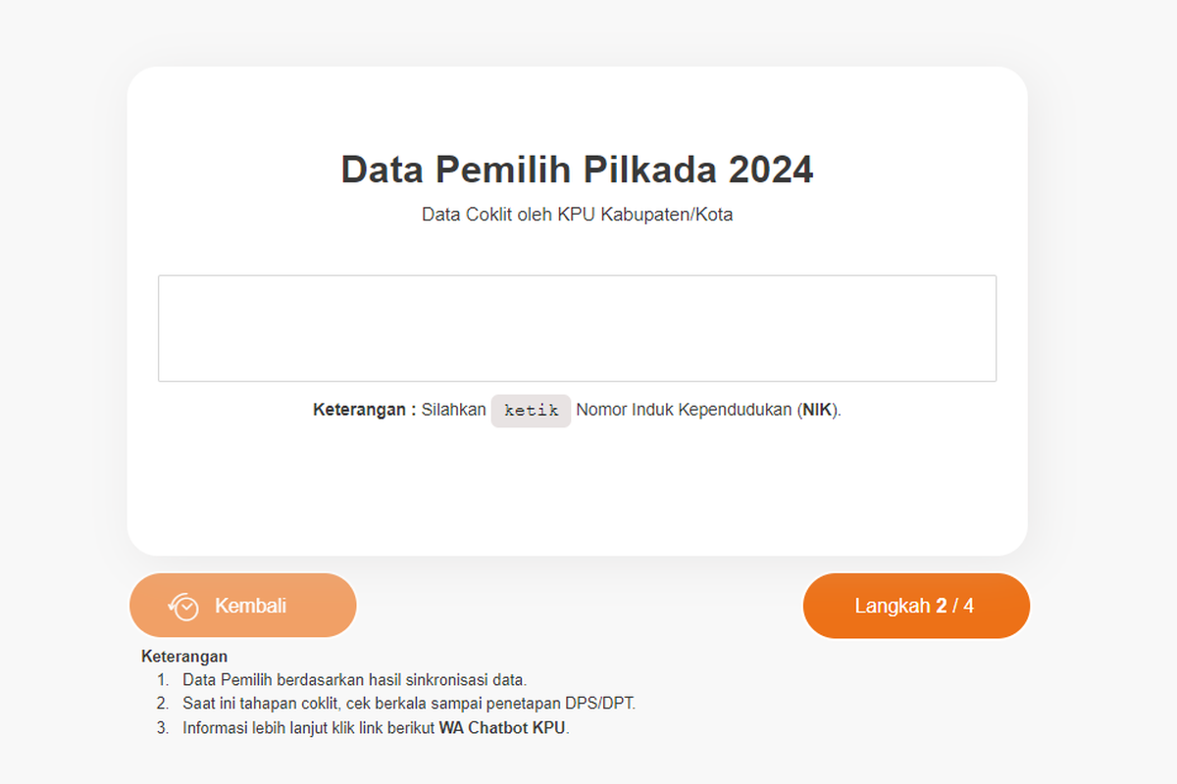This screenshot has width=1177, height=784.
Task: Select list item about hasil sinkronisasi data
Action: [355, 679]
